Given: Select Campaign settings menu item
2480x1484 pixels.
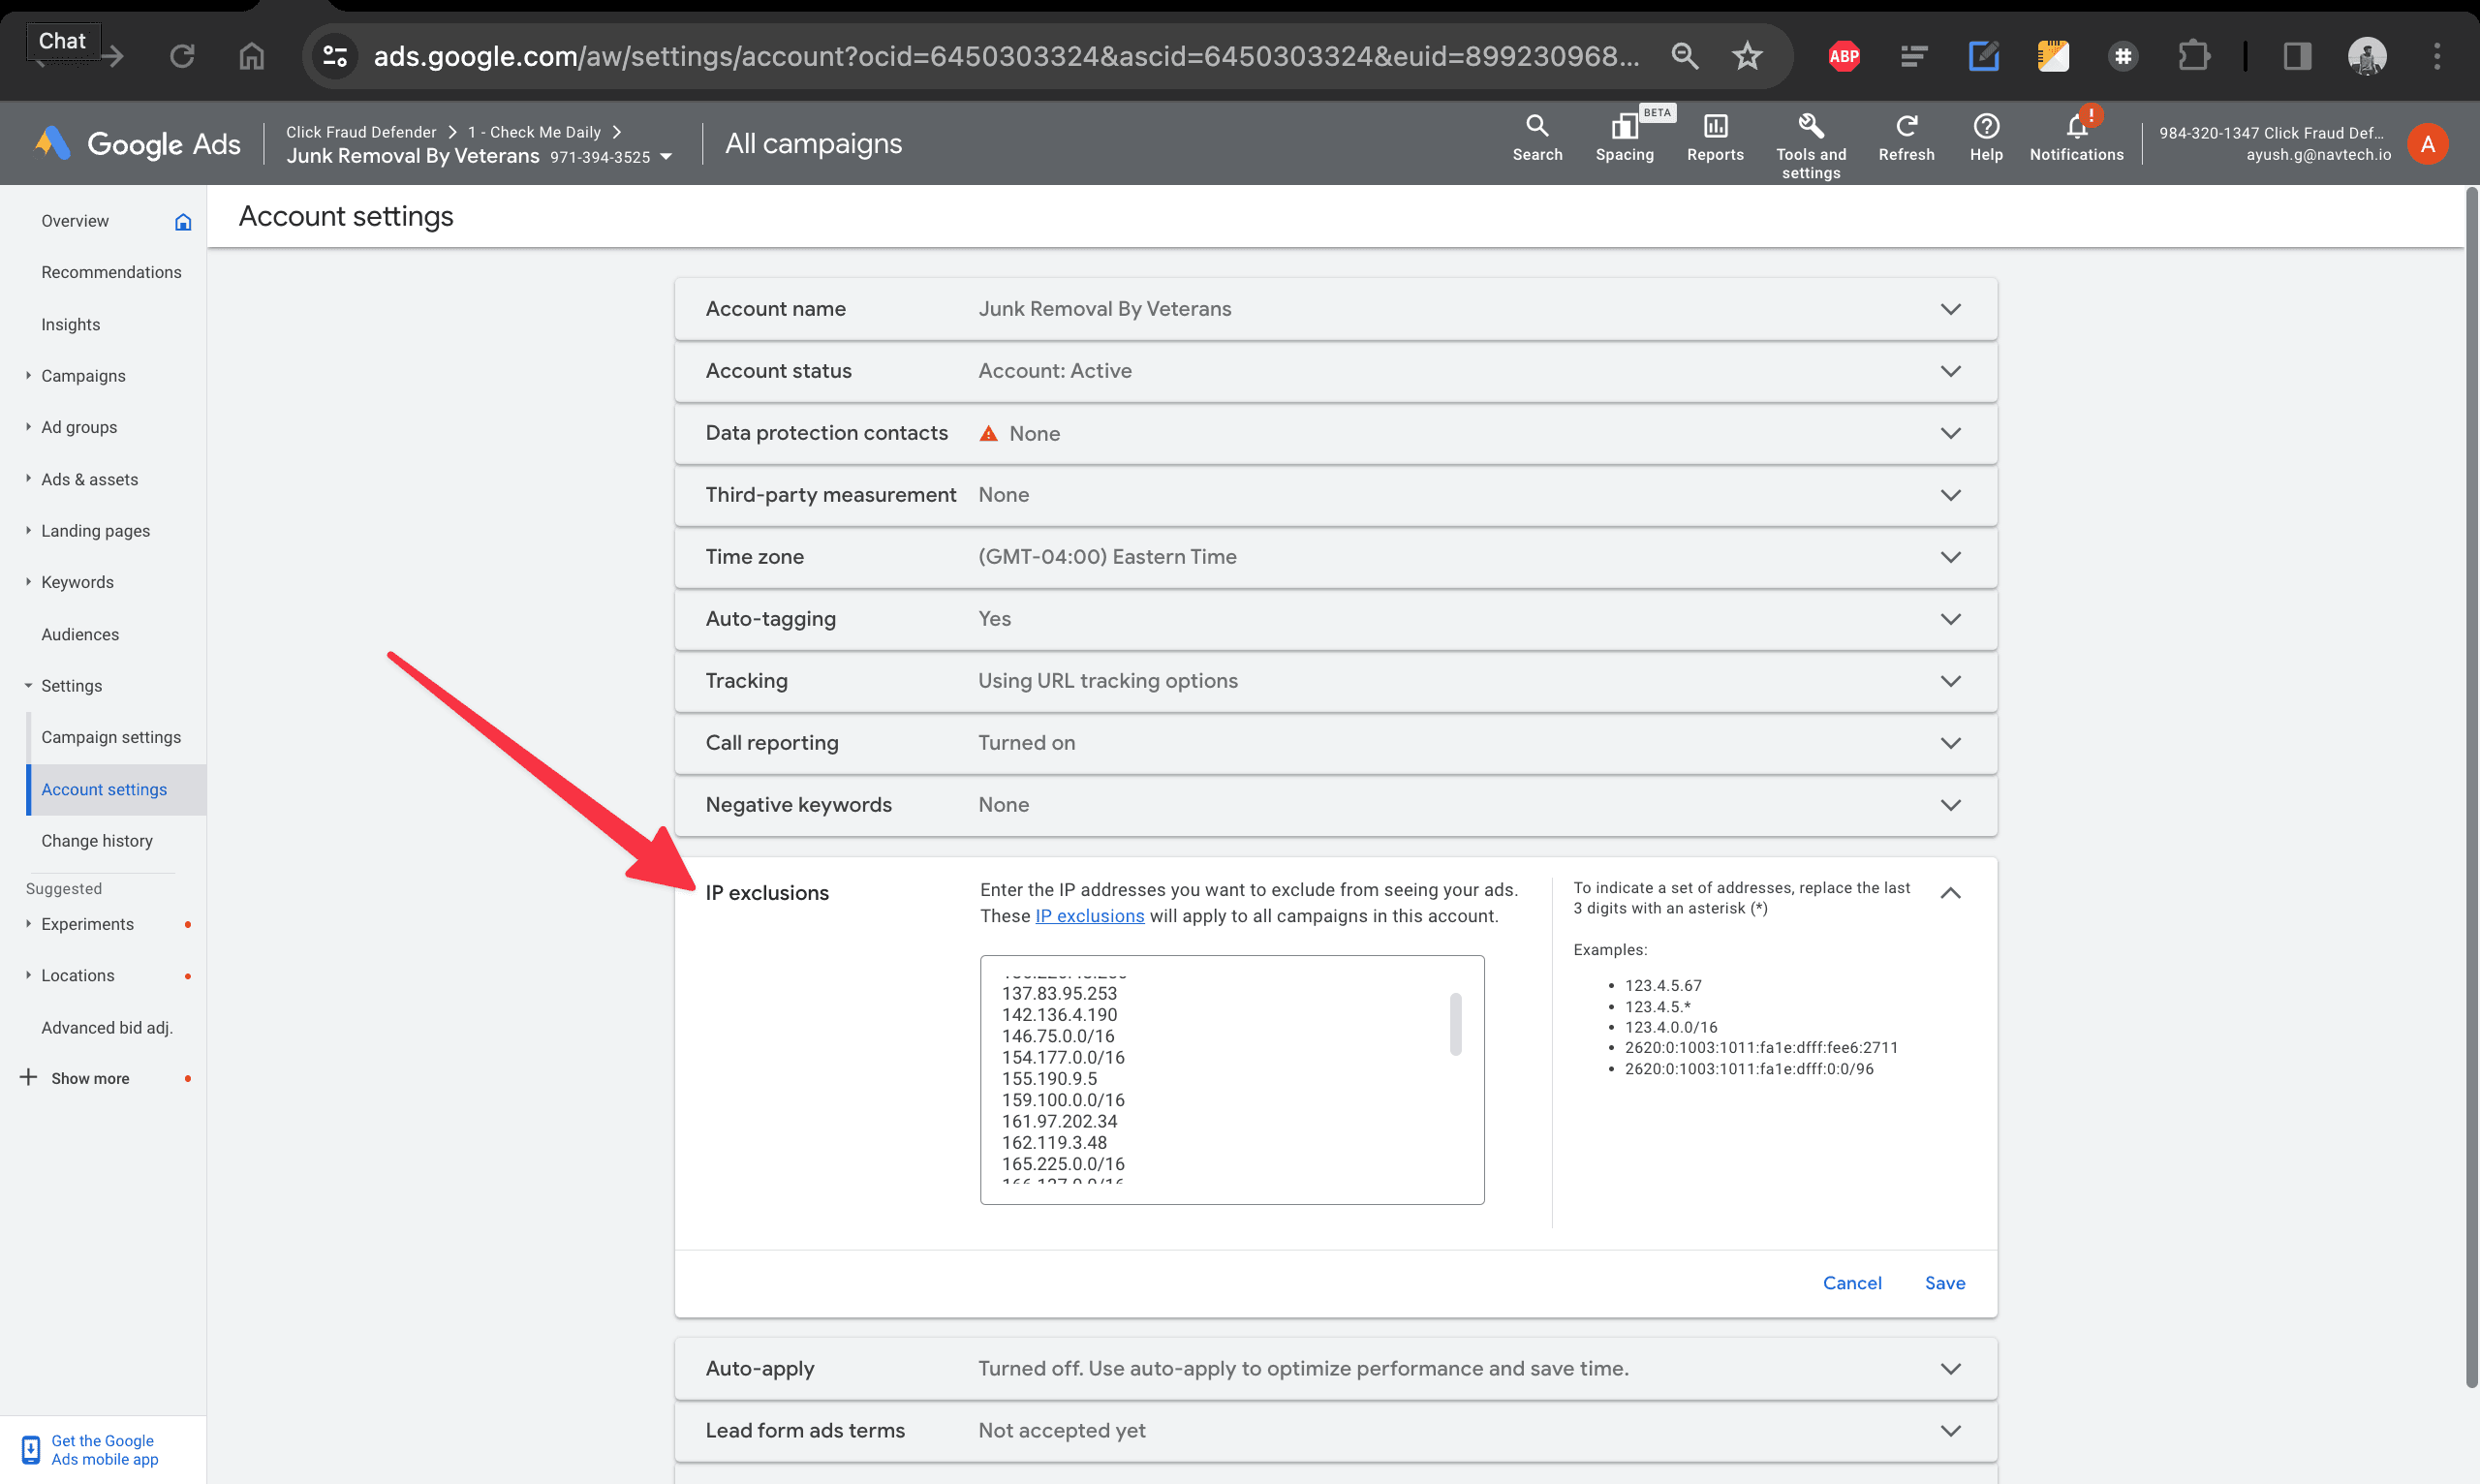Looking at the screenshot, I should (111, 737).
